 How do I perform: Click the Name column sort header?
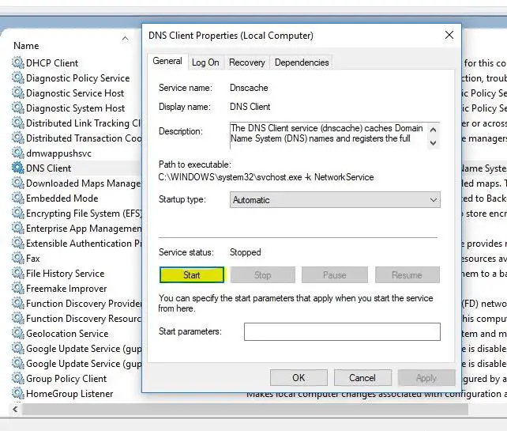pos(71,46)
